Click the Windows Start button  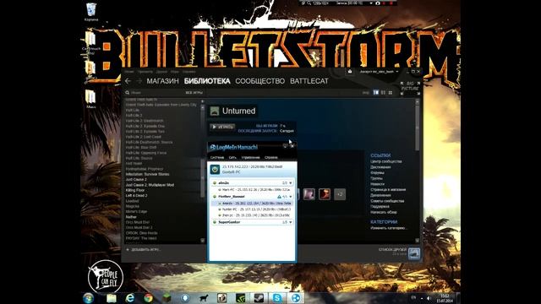(88, 298)
